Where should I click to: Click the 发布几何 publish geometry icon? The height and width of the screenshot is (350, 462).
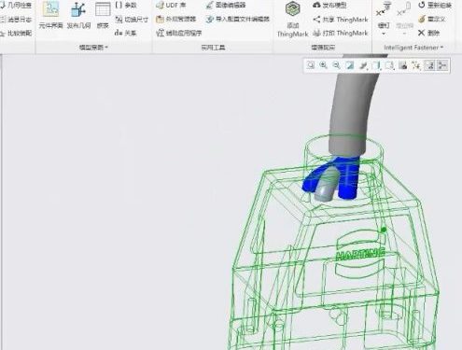[78, 15]
